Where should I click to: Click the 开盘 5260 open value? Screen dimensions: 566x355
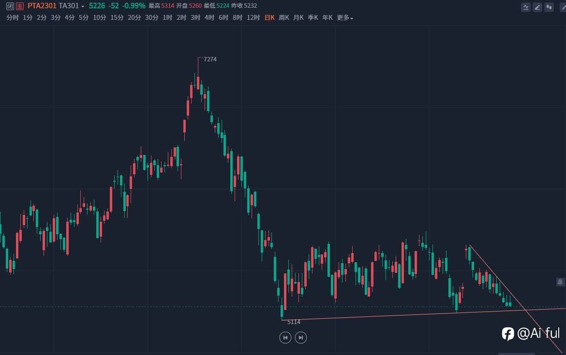coord(189,6)
